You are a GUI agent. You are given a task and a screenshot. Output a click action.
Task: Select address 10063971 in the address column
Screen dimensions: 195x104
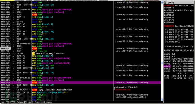tap(6, 99)
